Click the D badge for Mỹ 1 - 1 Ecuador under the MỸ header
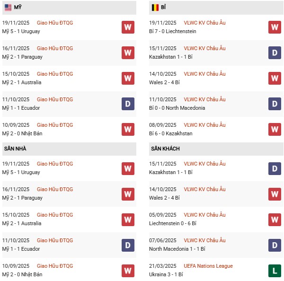284x281 pixels. coord(128,104)
